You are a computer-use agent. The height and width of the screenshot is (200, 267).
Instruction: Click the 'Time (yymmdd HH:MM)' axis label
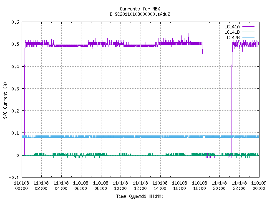pyautogui.click(x=140, y=196)
